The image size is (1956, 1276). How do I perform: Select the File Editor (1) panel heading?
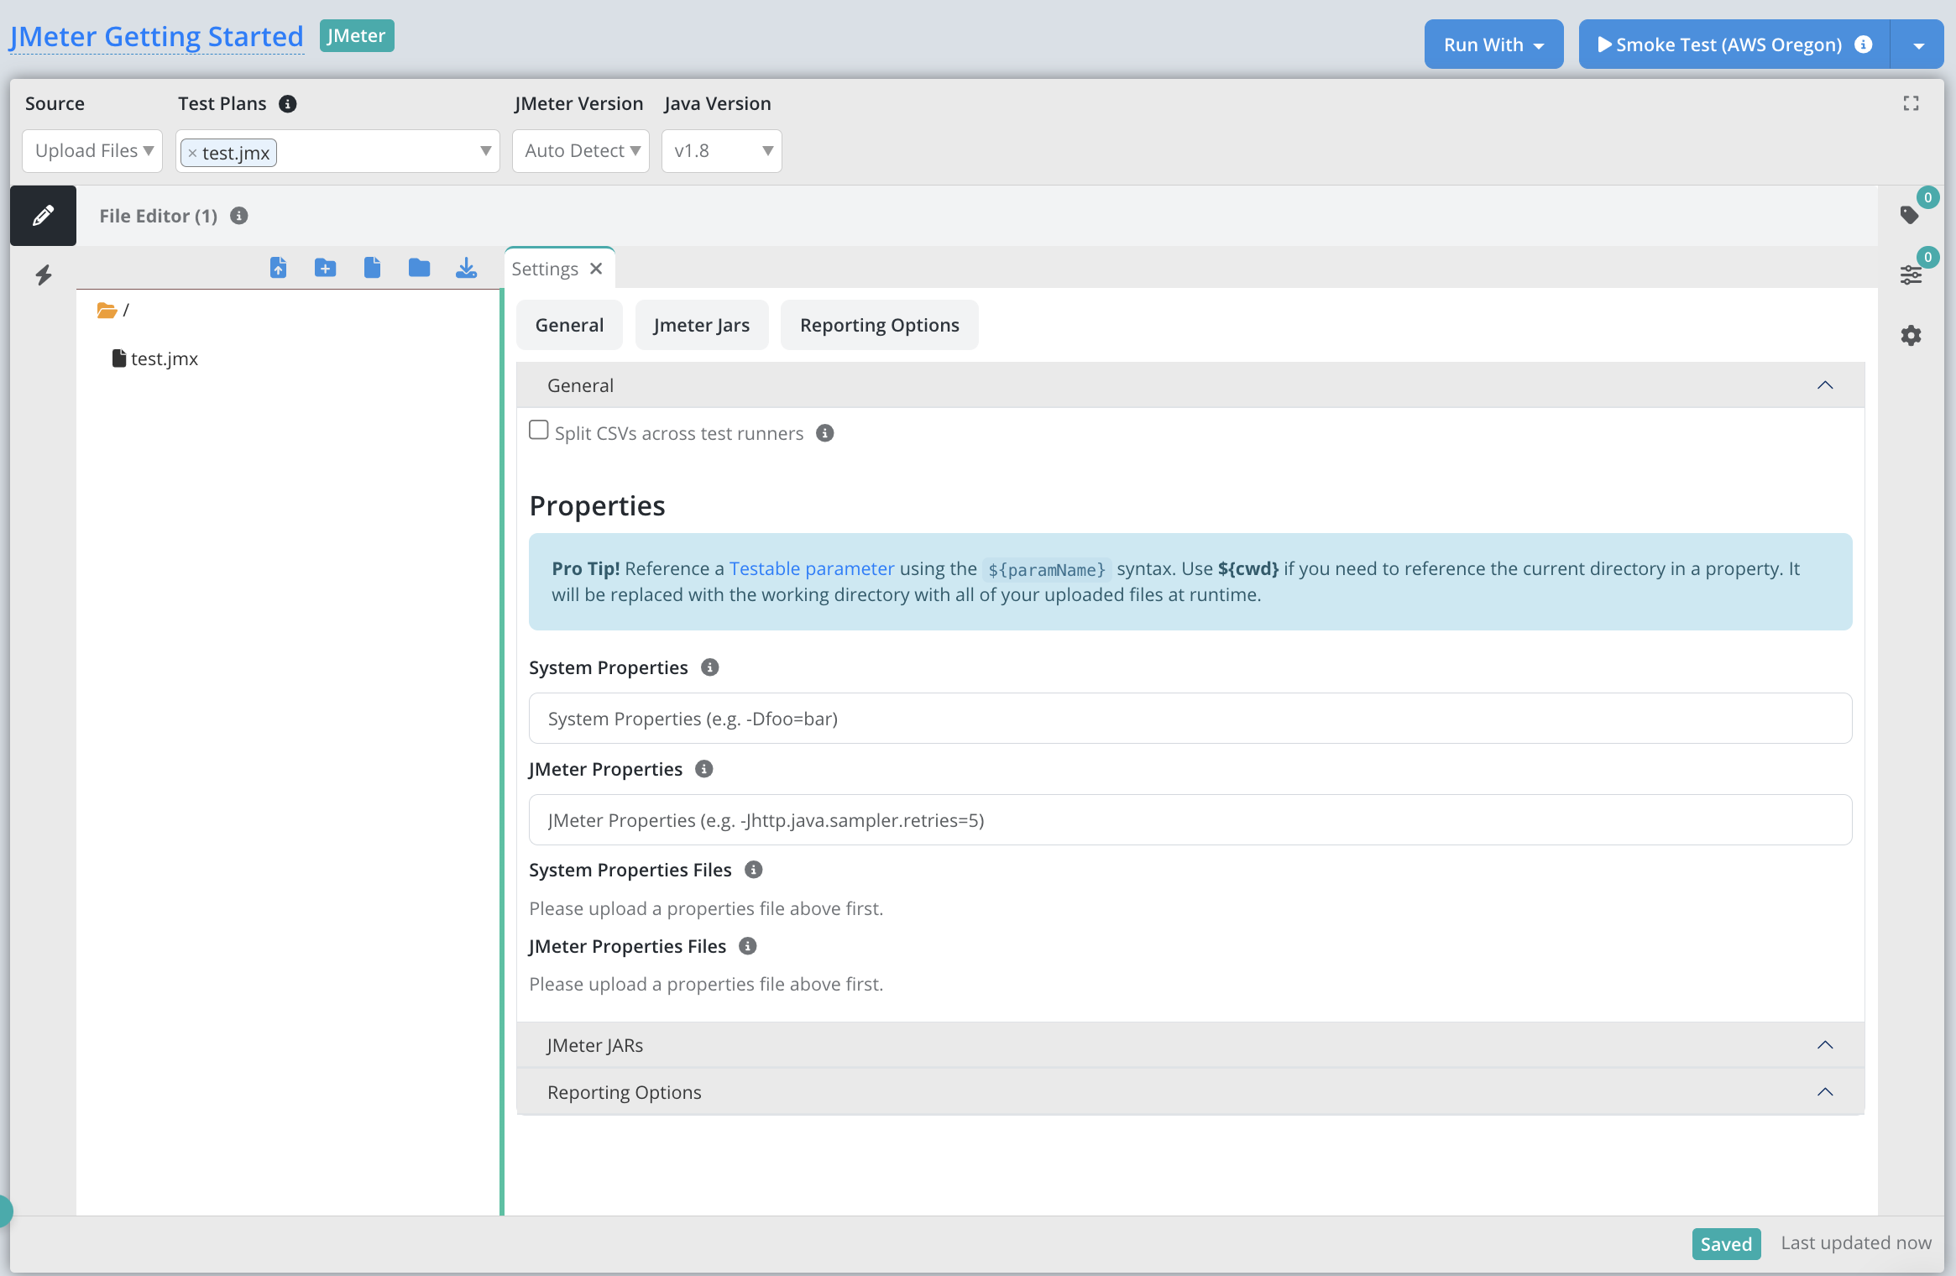(x=159, y=216)
